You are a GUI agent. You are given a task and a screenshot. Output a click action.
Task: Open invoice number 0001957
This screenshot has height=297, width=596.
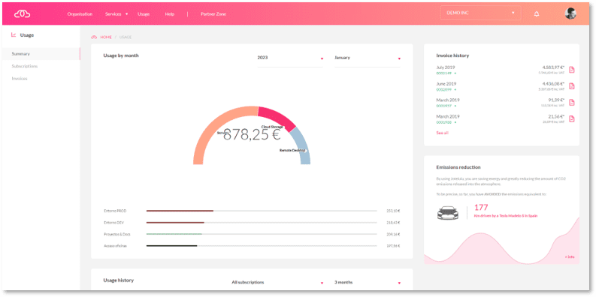[x=443, y=106]
